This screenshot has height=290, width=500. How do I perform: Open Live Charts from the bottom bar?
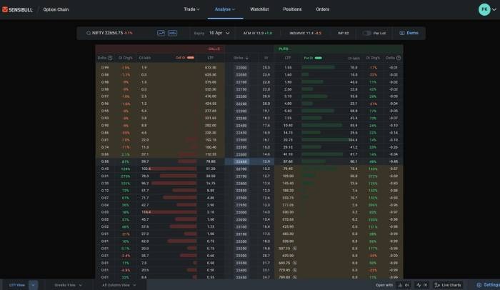click(x=448, y=284)
